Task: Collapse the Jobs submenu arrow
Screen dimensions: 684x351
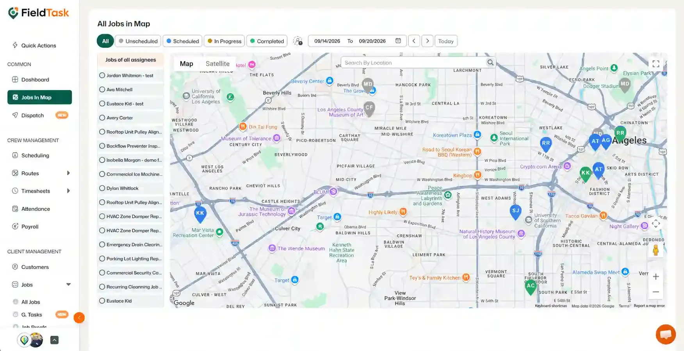Action: coord(68,285)
